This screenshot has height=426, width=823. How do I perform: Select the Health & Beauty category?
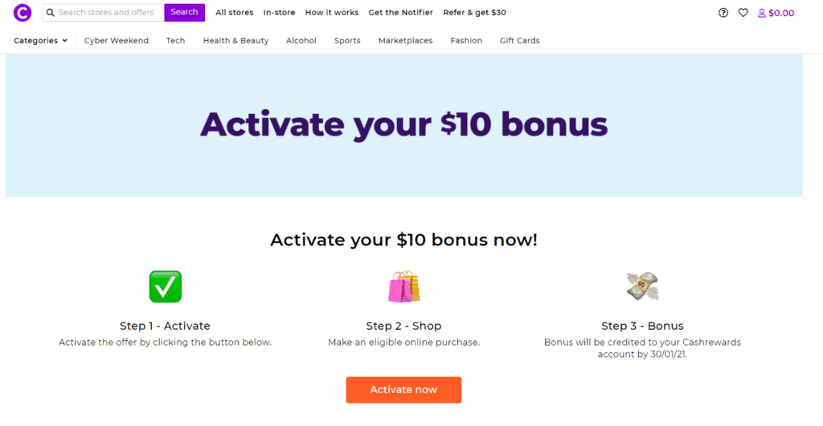[x=235, y=41]
